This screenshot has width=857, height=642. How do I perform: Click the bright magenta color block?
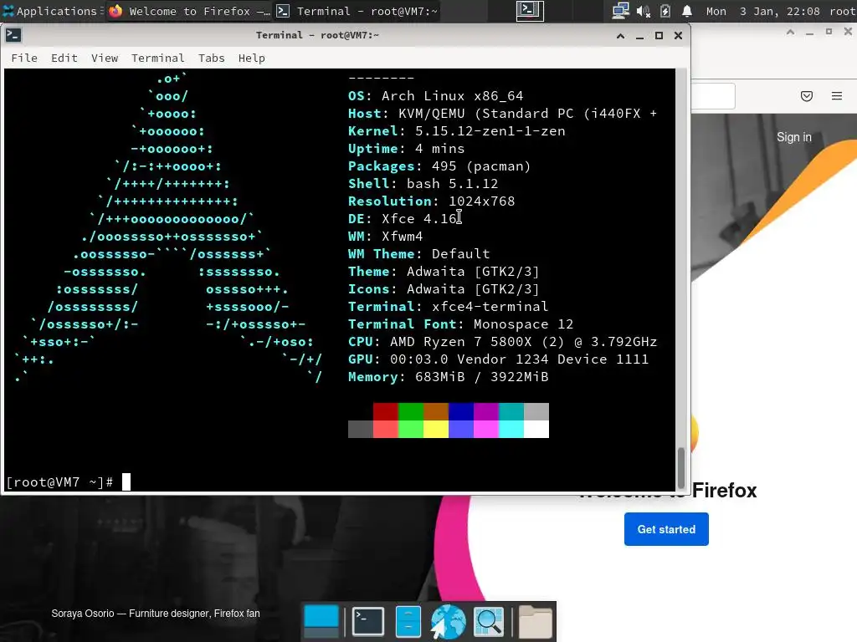coord(486,429)
